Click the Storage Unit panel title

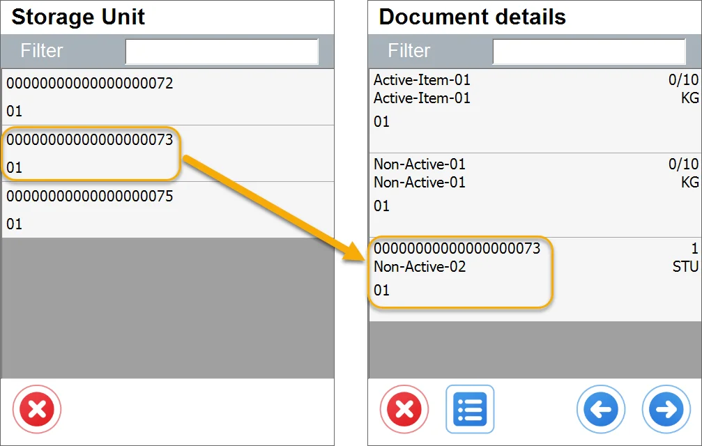pyautogui.click(x=78, y=17)
